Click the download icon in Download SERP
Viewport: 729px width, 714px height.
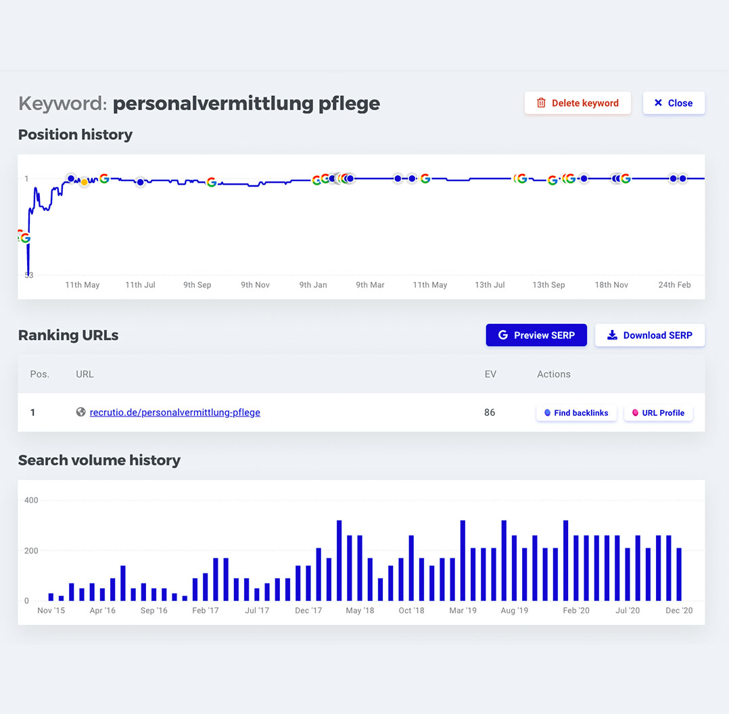612,335
